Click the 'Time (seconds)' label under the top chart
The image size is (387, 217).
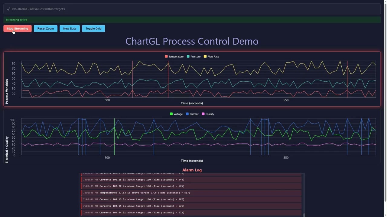click(192, 103)
